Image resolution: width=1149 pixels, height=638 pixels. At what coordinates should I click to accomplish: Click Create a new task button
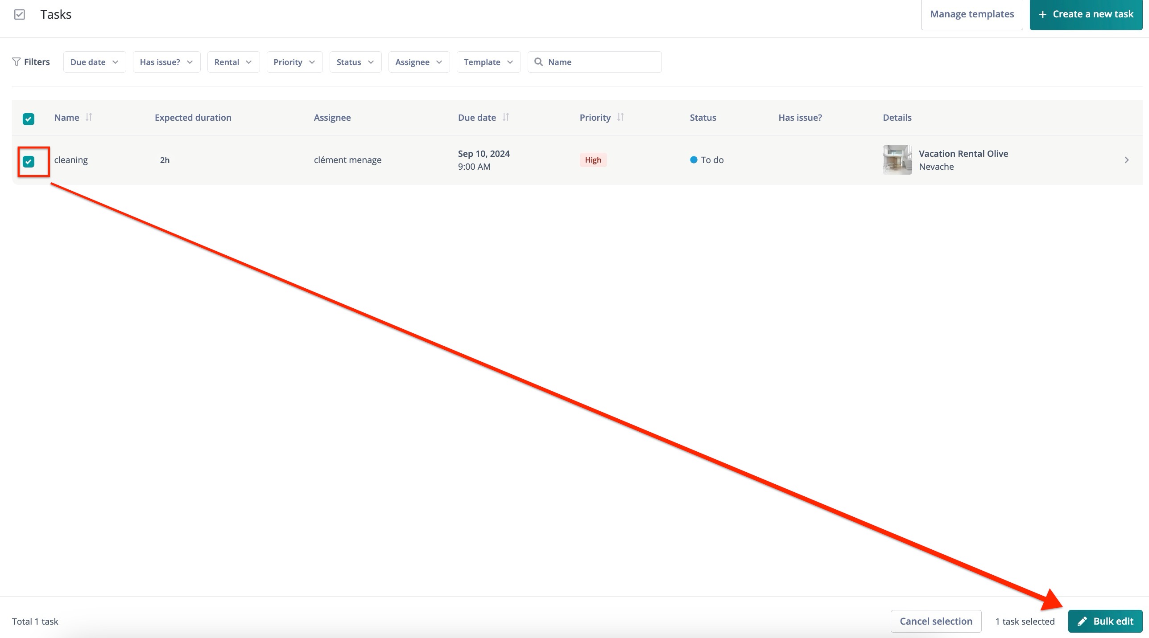tap(1086, 14)
